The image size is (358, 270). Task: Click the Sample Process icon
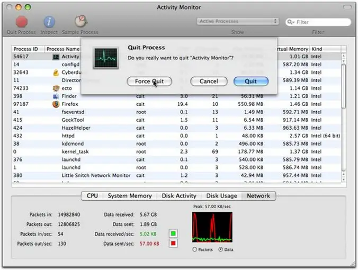[x=81, y=21]
